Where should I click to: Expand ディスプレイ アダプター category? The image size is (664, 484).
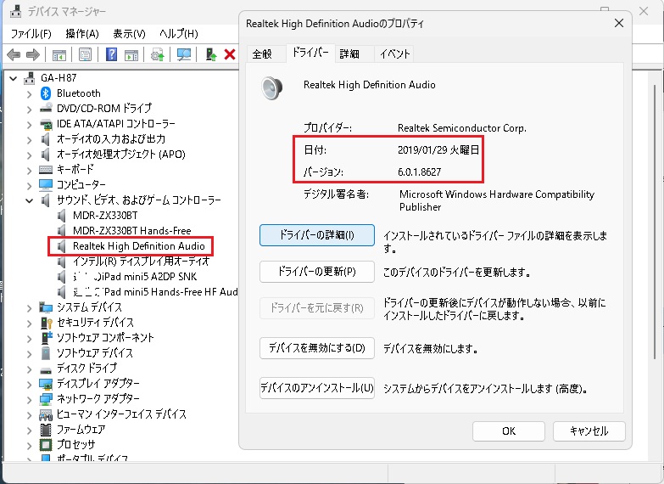(x=29, y=384)
